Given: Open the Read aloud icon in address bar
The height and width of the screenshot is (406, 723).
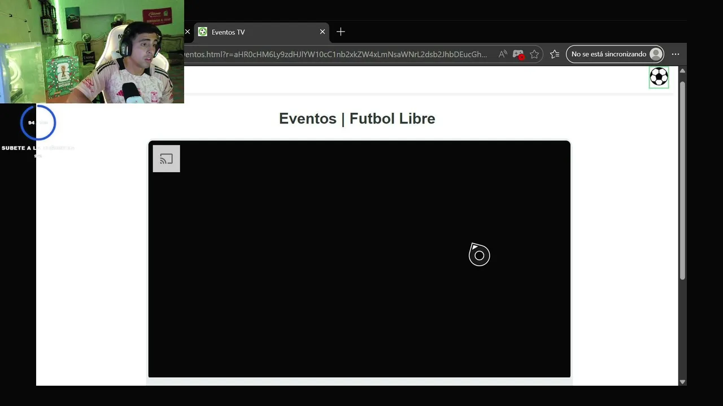Looking at the screenshot, I should click(x=502, y=54).
